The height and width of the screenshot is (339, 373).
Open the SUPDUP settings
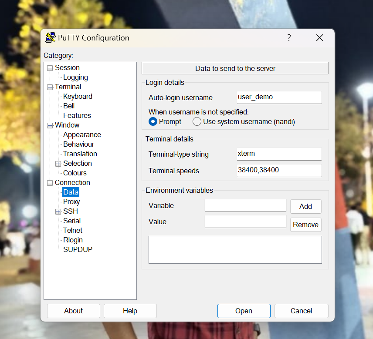[78, 249]
